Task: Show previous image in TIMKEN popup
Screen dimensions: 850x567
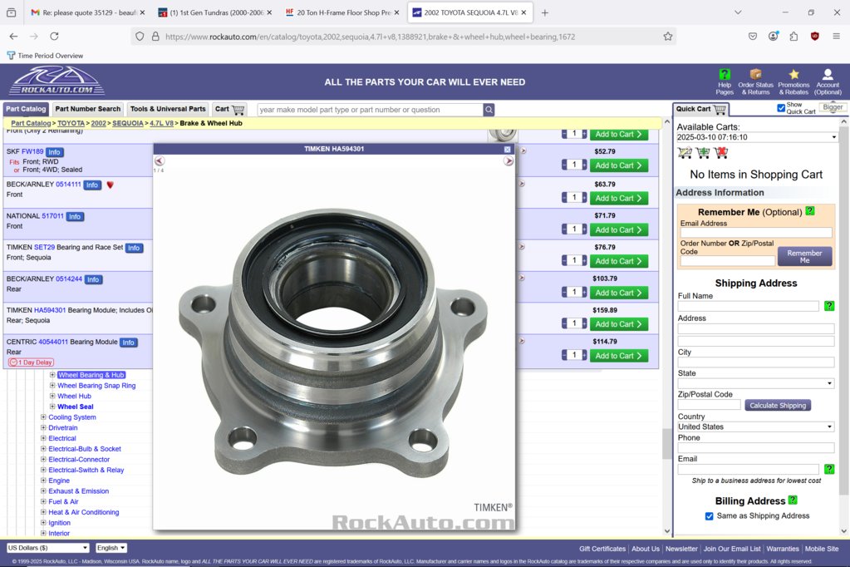Action: 160,160
